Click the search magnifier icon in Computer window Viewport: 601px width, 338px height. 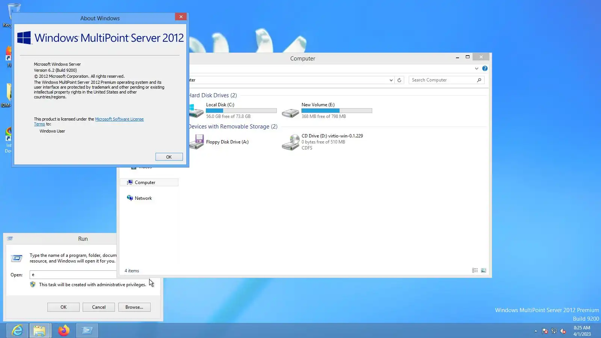[479, 80]
